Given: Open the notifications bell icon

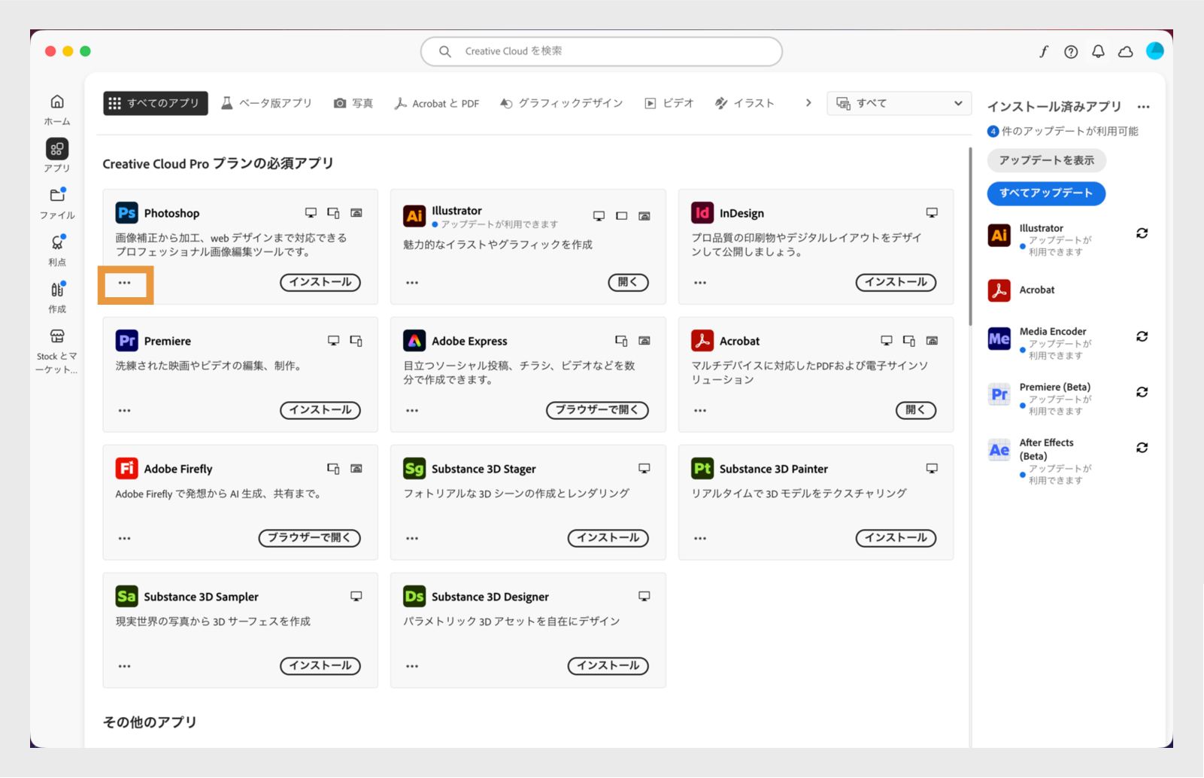Looking at the screenshot, I should click(1098, 51).
